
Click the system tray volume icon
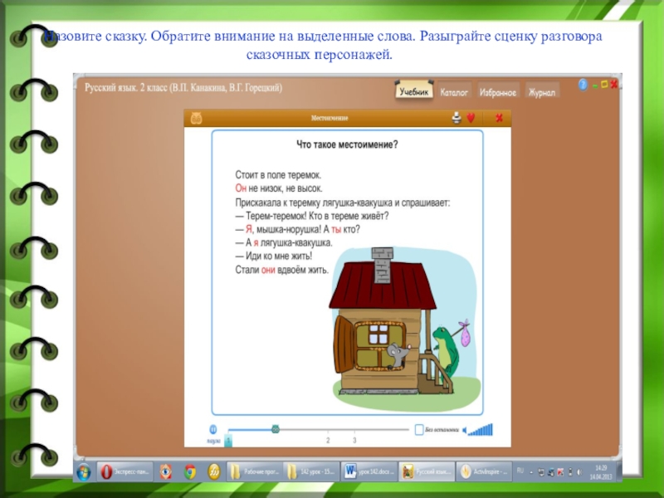coord(579,471)
